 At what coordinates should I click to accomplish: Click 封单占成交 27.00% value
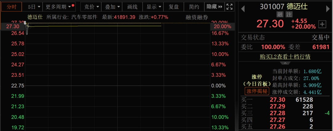311,78
